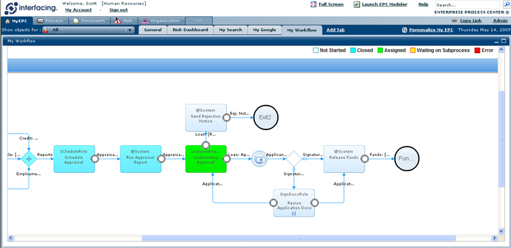
Task: Switch to the Risk Dashboard tab
Action: pyautogui.click(x=190, y=30)
